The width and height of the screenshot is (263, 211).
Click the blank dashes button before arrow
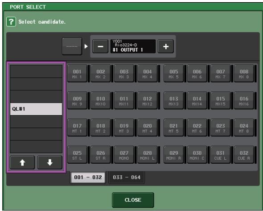tap(72, 46)
